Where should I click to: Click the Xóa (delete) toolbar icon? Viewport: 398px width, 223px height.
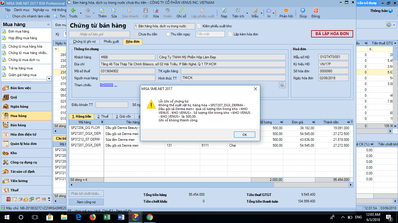coord(156,10)
